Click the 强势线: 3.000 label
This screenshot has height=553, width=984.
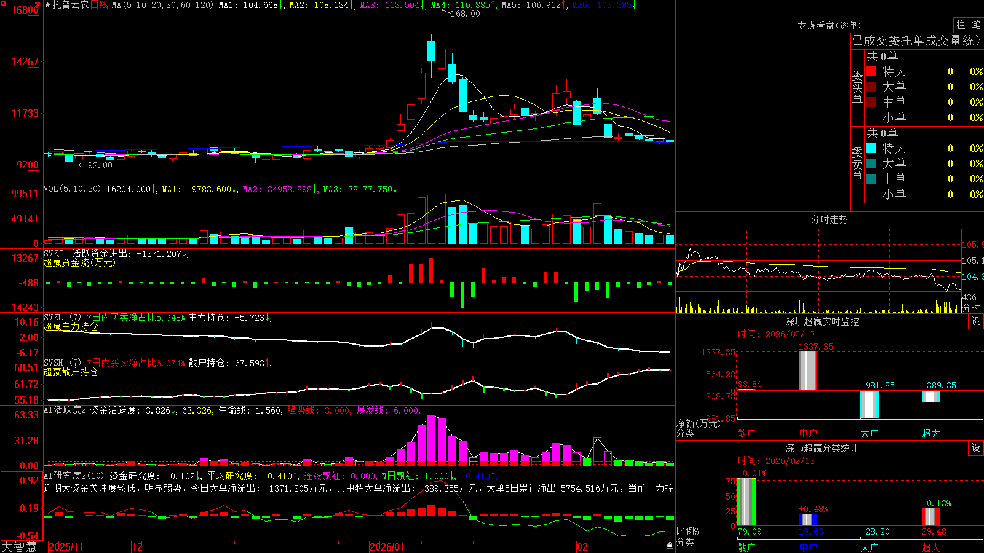coord(319,410)
